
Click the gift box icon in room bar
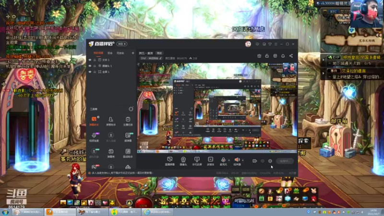pos(259,56)
